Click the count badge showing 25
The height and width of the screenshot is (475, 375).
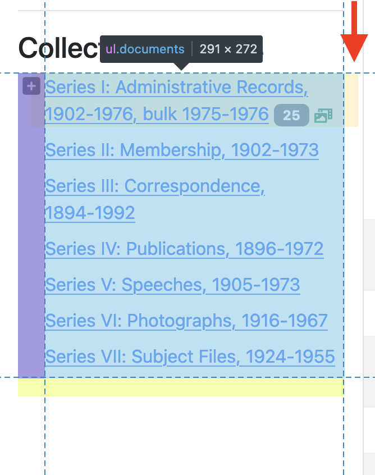pyautogui.click(x=291, y=115)
